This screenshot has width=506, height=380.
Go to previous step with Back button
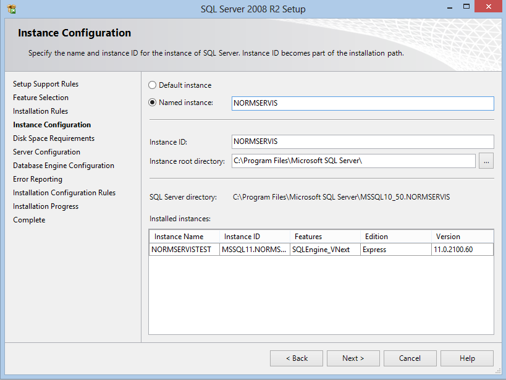[x=297, y=358]
